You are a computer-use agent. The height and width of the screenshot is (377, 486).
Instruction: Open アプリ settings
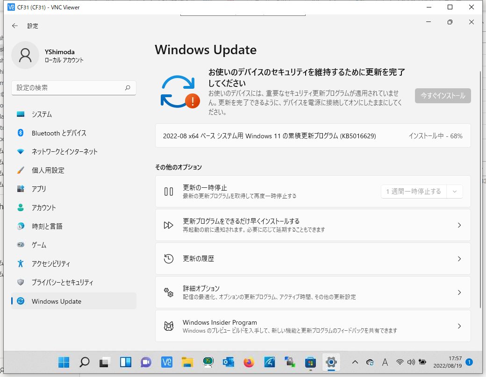point(74,189)
